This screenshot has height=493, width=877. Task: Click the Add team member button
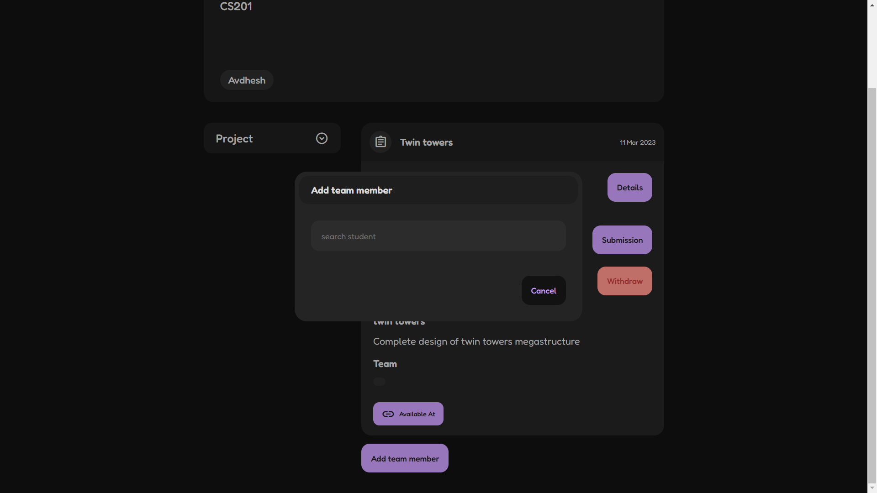(405, 458)
